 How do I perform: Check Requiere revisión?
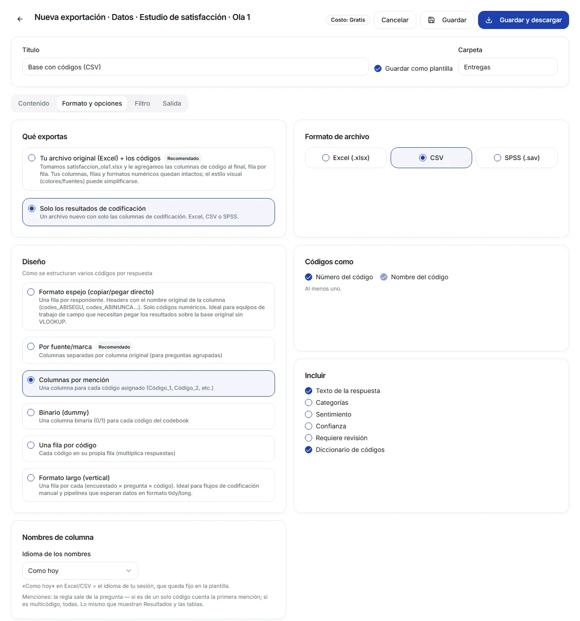point(309,438)
